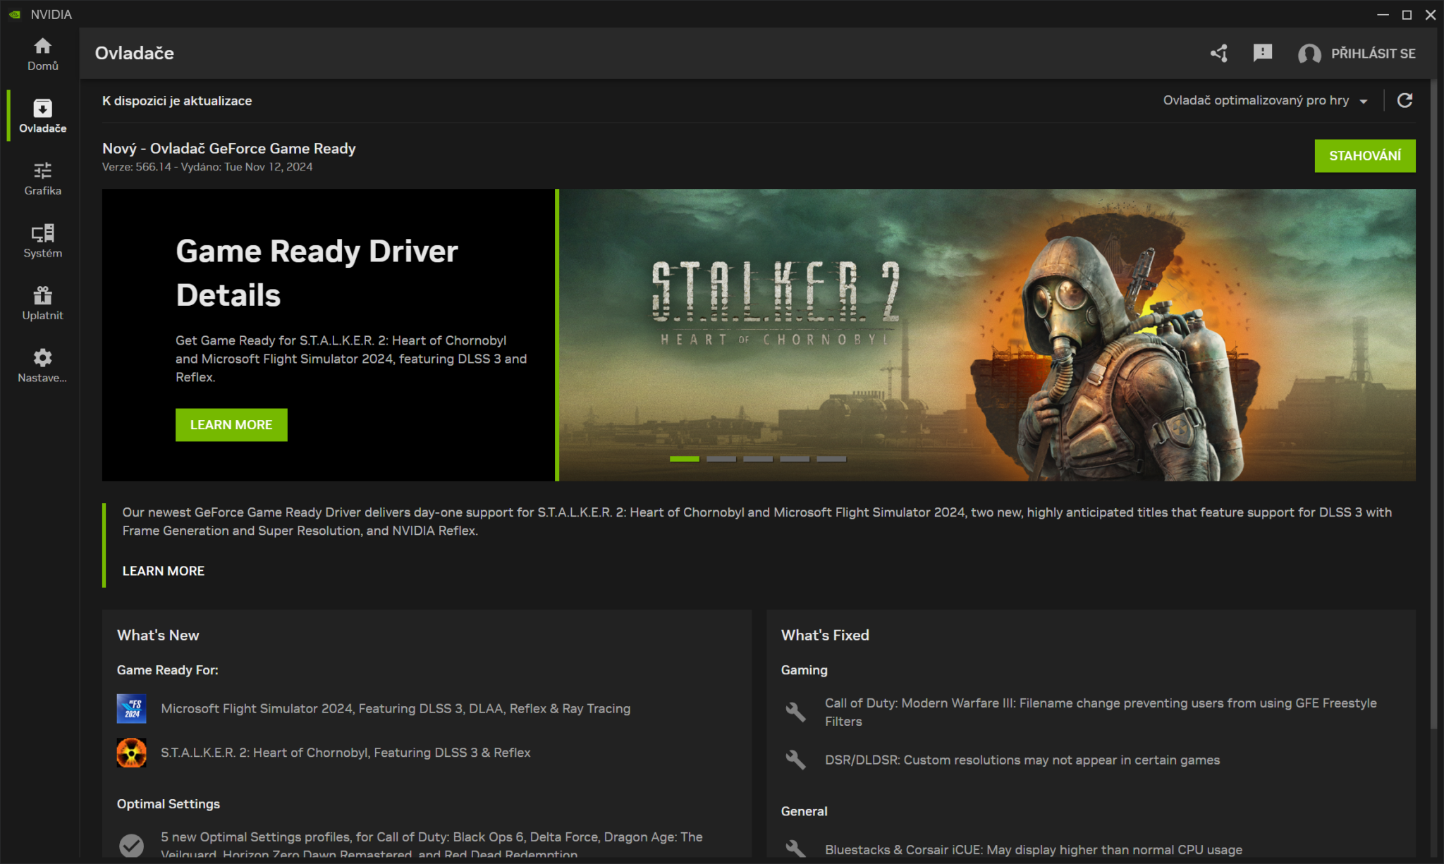Click Call of Duty Modern Warfare III fix text

1101,712
